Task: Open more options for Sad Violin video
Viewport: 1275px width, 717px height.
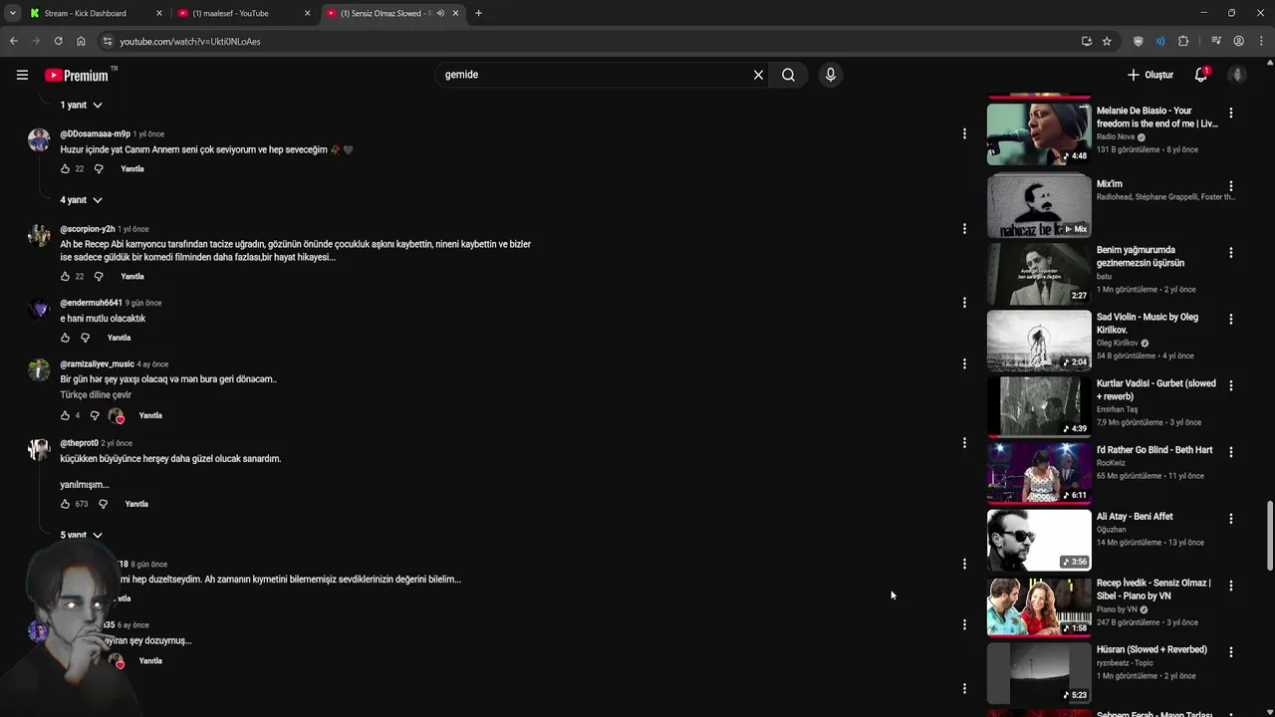Action: [1231, 320]
